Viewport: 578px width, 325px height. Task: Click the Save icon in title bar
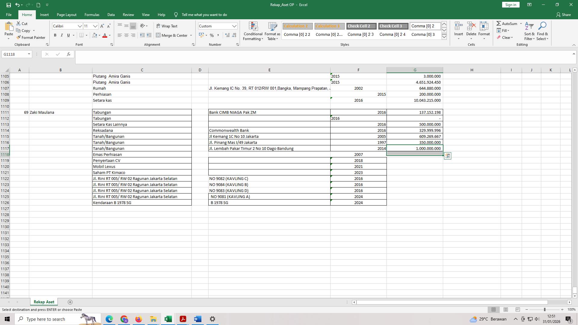point(8,5)
